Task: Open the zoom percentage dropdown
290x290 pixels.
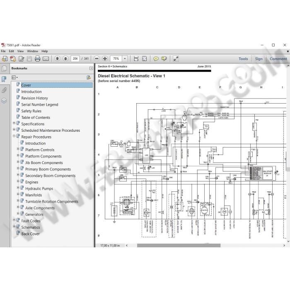Action: (x=125, y=59)
